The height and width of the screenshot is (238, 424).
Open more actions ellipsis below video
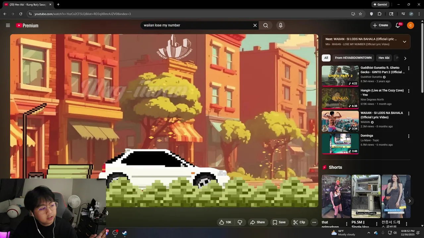(x=314, y=222)
